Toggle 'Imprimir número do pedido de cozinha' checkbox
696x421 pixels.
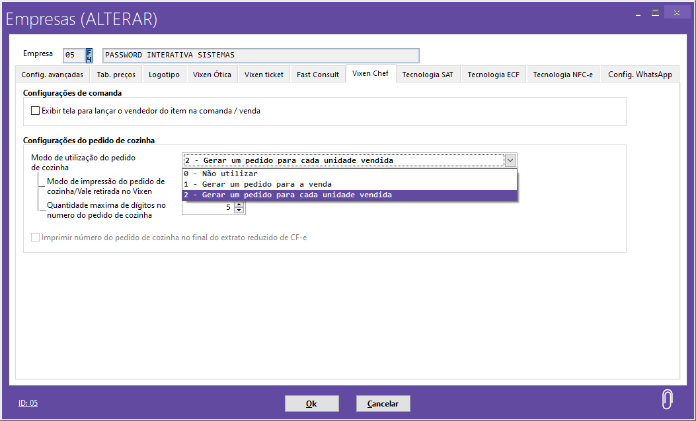coord(36,238)
